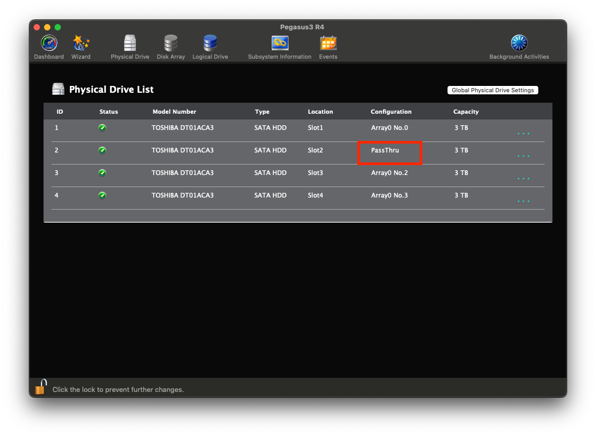This screenshot has width=596, height=436.
Task: Open the Events log
Action: (328, 47)
